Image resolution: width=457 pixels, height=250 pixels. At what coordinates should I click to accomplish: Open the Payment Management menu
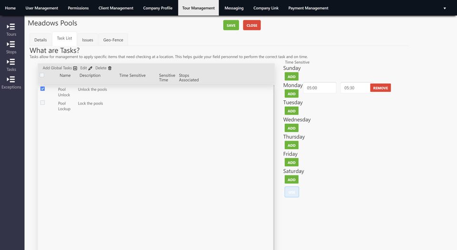[x=308, y=8]
